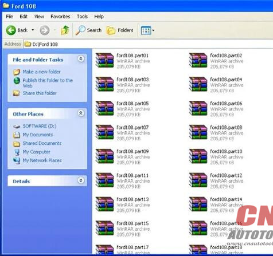Click the folder icon in address bar
The width and height of the screenshot is (273, 256).
click(x=28, y=44)
